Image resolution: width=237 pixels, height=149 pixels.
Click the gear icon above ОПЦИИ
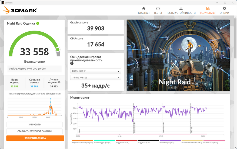point(224,8)
